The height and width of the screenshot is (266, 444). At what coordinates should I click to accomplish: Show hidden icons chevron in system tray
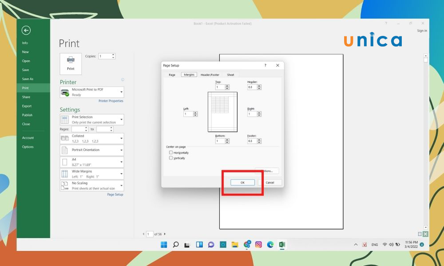click(x=356, y=245)
